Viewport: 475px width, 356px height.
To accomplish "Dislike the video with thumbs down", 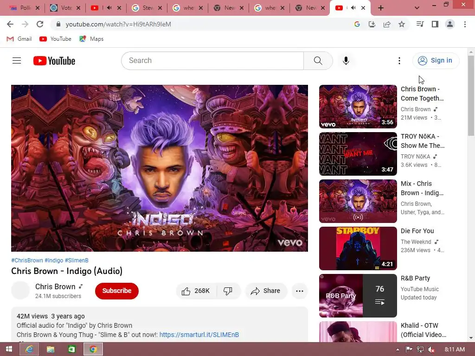I will tap(228, 291).
